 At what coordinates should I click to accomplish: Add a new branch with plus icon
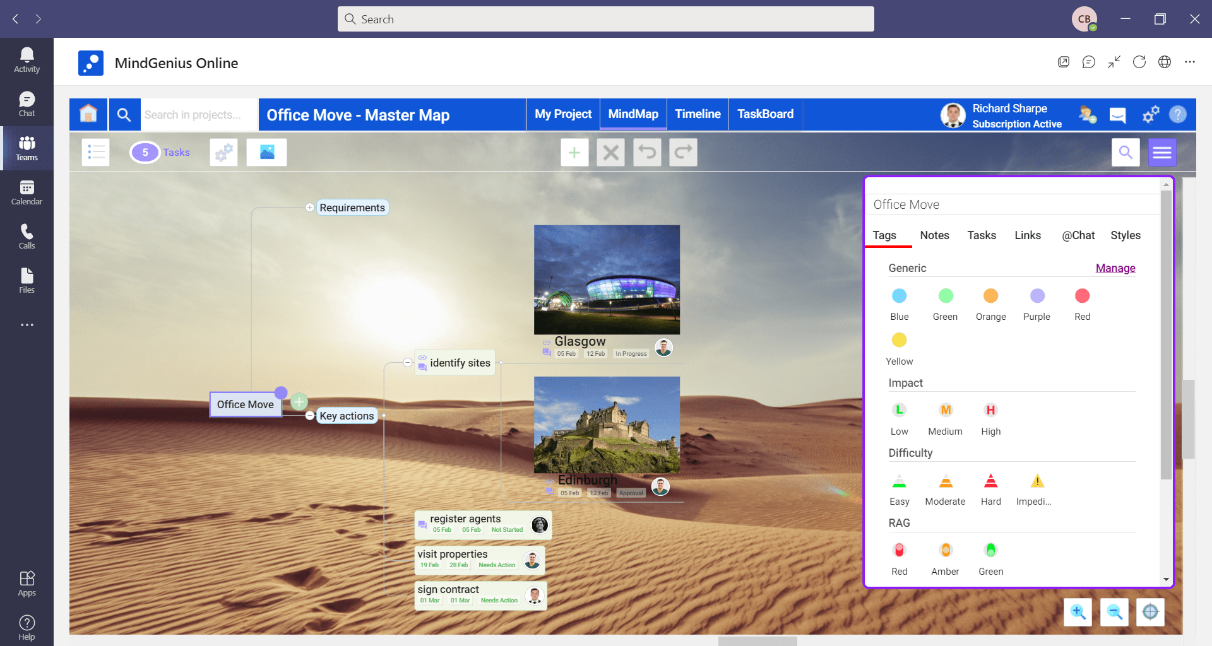coord(574,152)
